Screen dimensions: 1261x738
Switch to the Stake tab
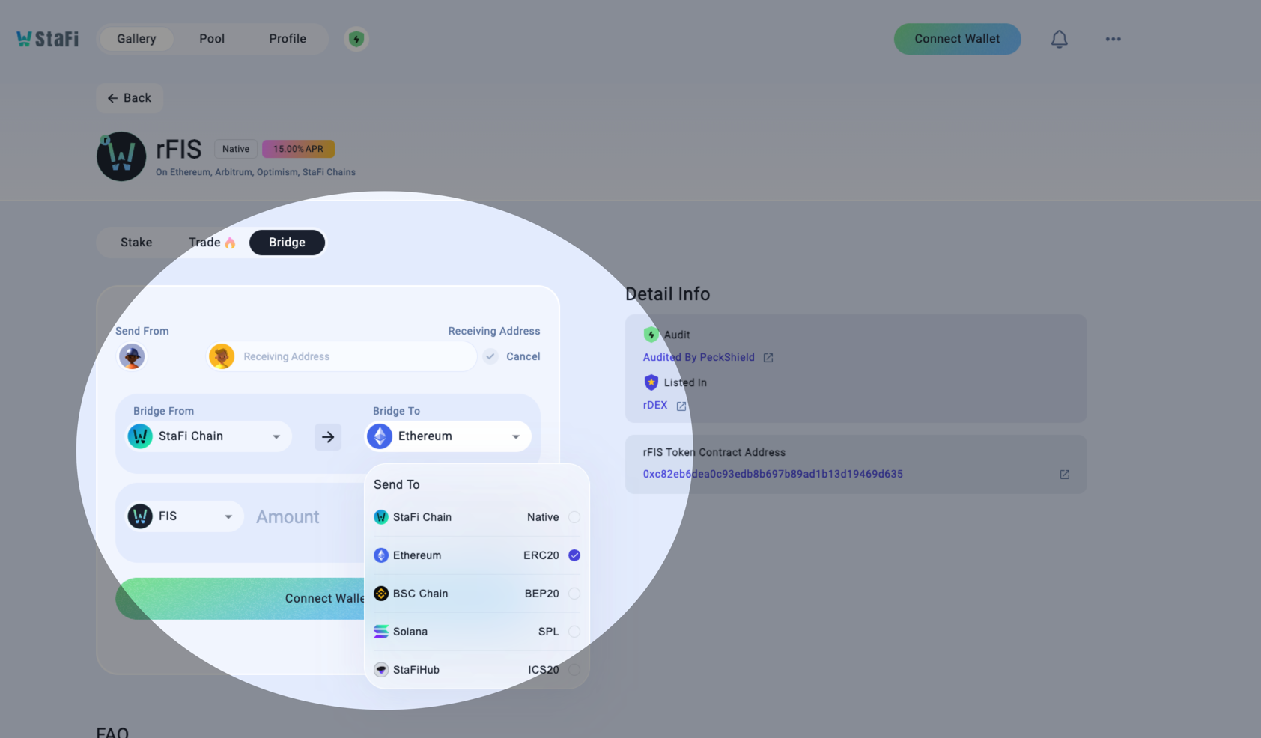136,243
